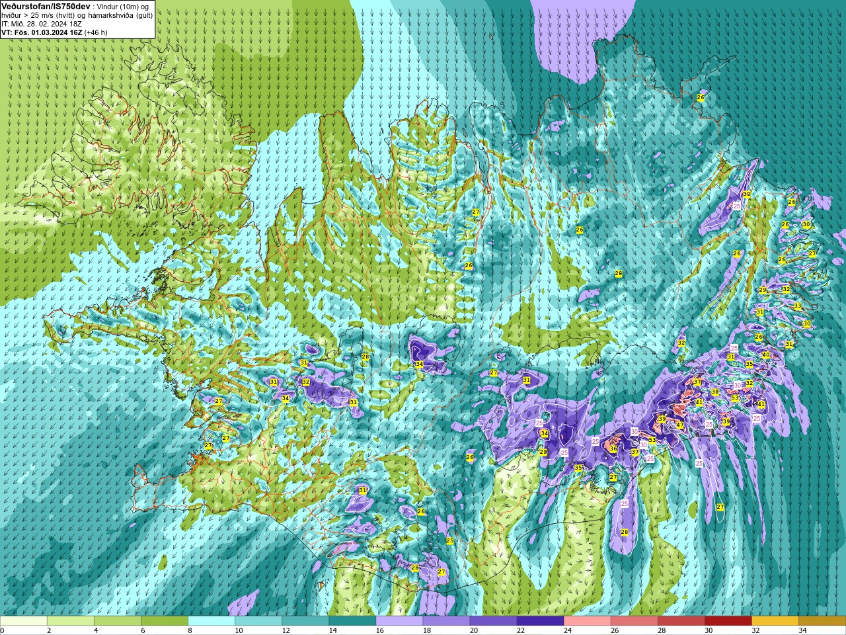This screenshot has height=635, width=846.
Task: Select the 16–18 m/s lavender legend swatch
Action: (399, 621)
